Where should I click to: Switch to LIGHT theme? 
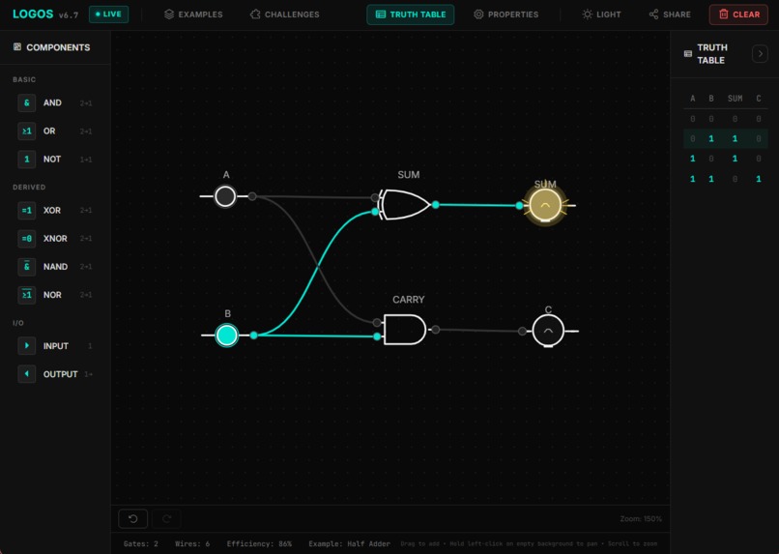click(601, 15)
